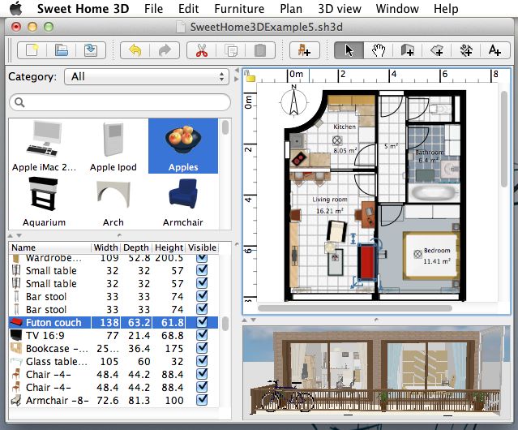Toggle visibility of the TV 16:9
Screen dimensions: 518x430
(202, 336)
